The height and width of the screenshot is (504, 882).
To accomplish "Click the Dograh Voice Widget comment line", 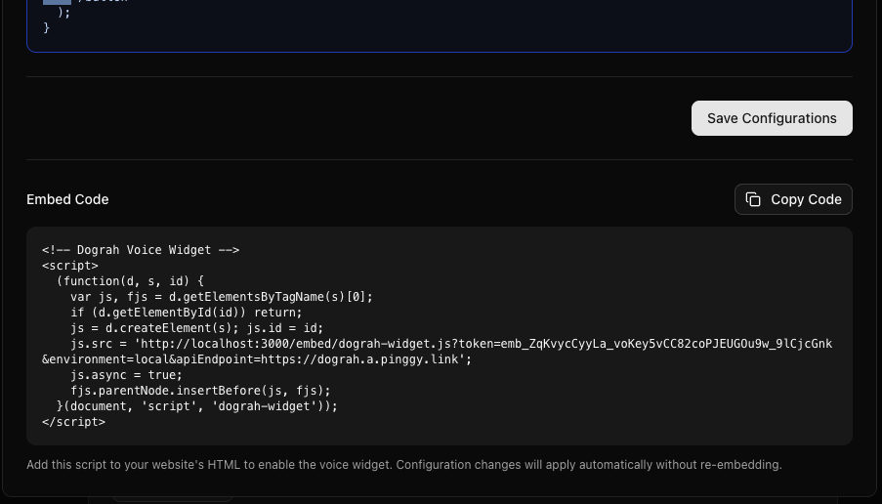I will [x=141, y=250].
